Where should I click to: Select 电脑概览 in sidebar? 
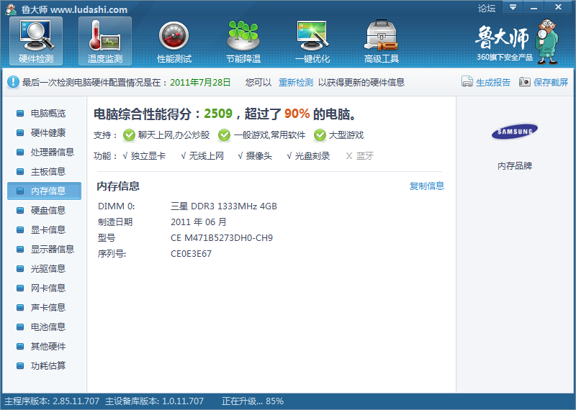(44, 113)
